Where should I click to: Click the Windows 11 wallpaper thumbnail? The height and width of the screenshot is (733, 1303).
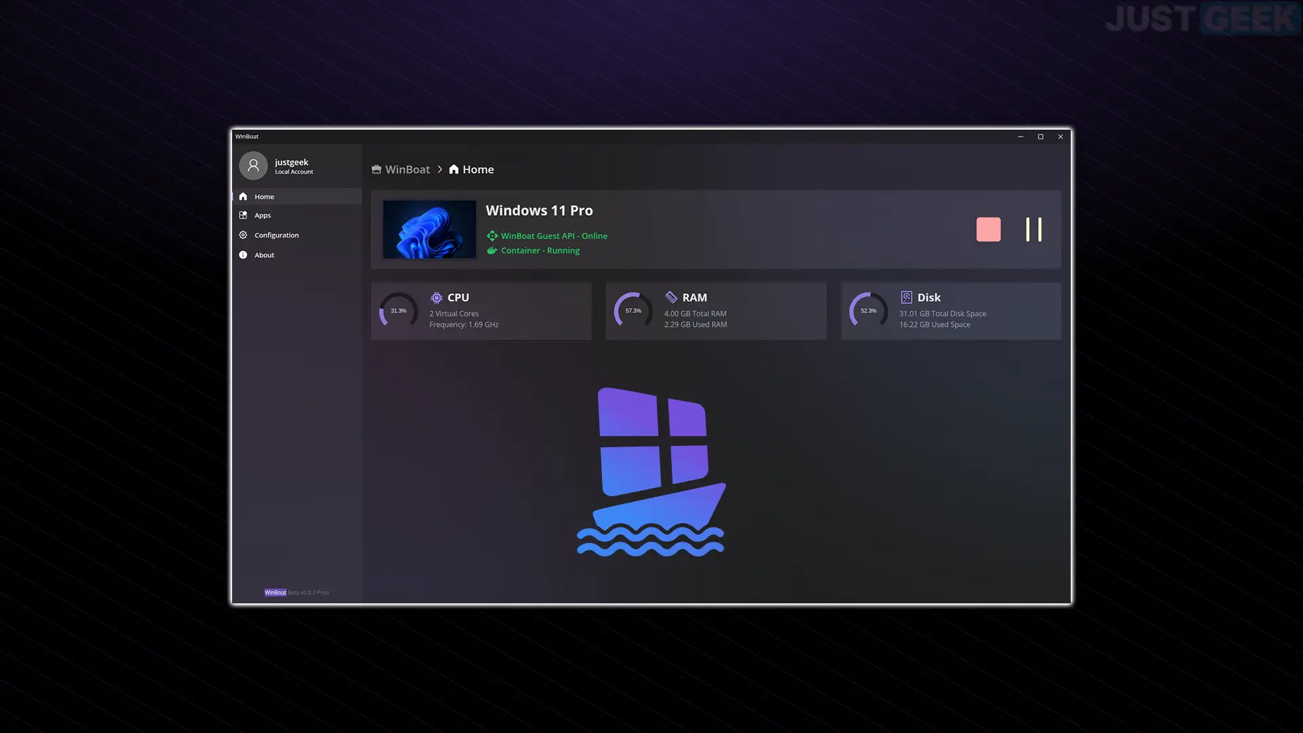430,229
